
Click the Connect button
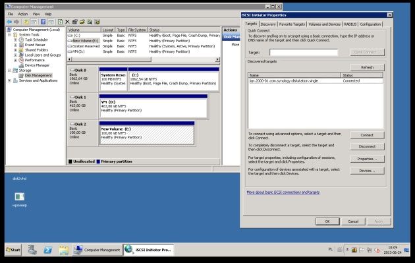(x=367, y=135)
